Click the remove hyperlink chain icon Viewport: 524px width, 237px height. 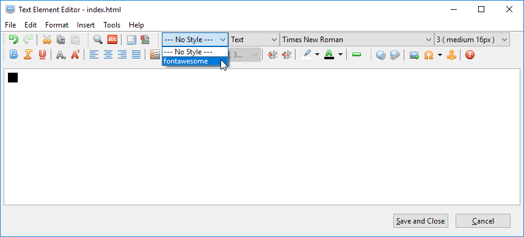[x=395, y=55]
